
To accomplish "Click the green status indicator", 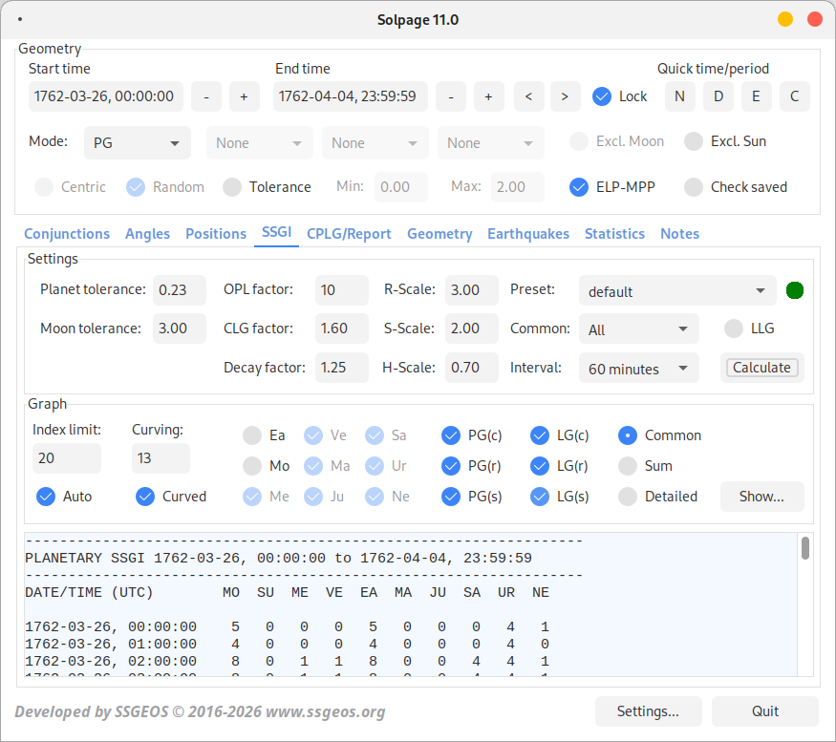I will [795, 290].
